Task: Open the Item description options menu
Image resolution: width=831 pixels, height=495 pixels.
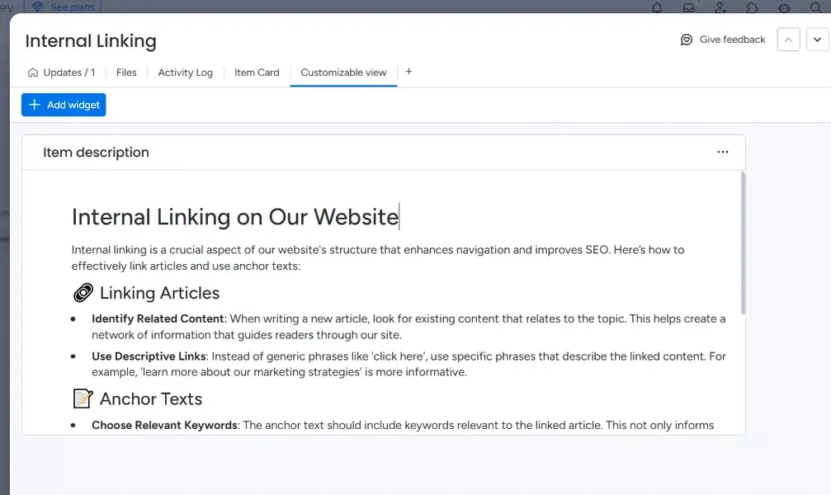Action: click(x=723, y=152)
